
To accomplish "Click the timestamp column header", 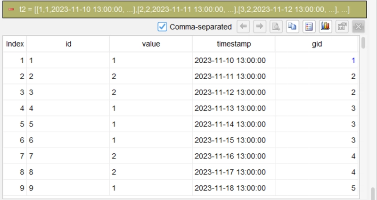I will coord(234,44).
